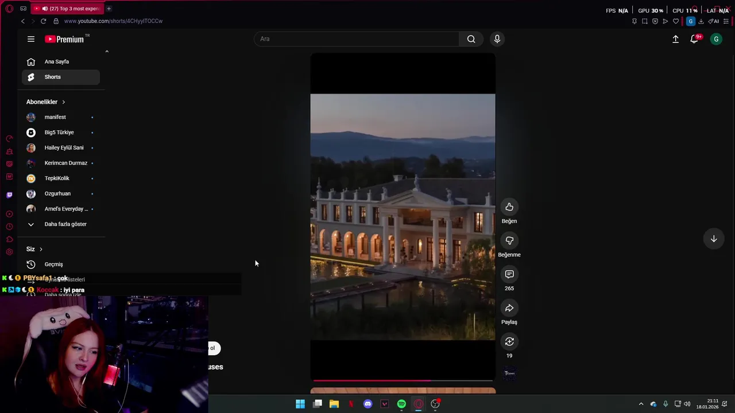Open the GX Corner gamepad icon
The image size is (735, 413).
23,9
